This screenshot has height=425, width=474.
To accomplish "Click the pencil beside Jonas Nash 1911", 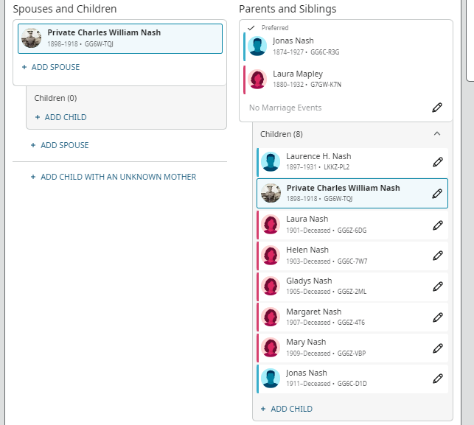I will click(x=437, y=379).
